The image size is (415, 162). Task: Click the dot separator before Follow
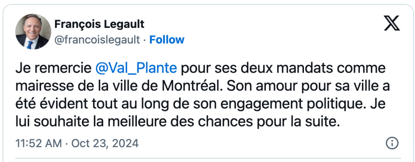[x=144, y=40]
